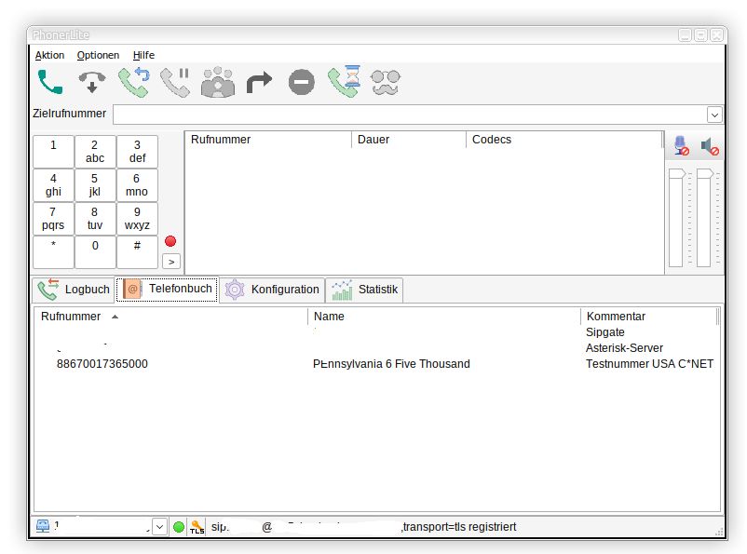Viewport: 747px width, 554px height.
Task: Click the 'transport=tls registriert' status text
Action: (459, 527)
